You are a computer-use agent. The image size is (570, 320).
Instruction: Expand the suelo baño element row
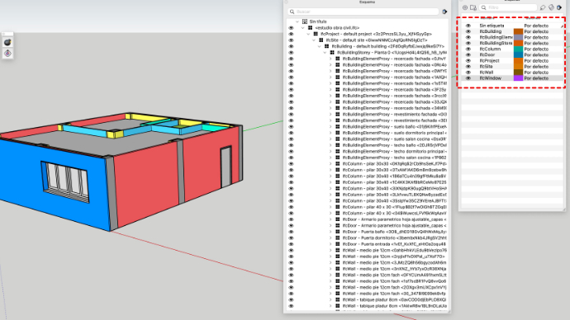330,127
